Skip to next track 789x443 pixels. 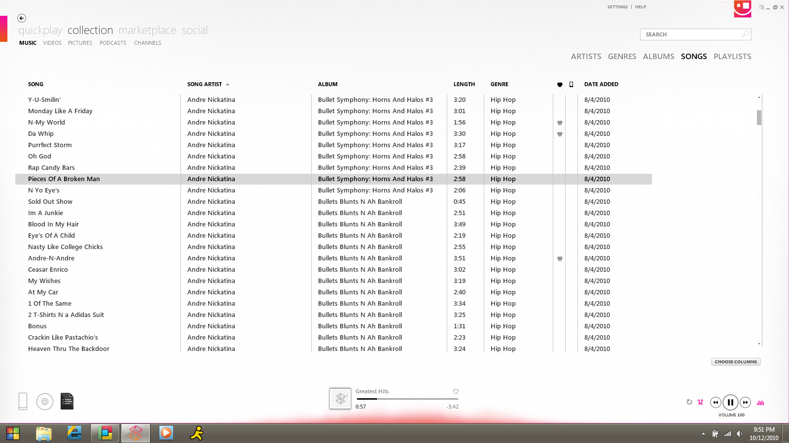[x=745, y=402]
